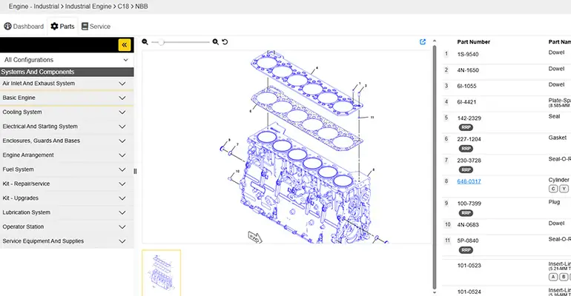Image resolution: width=571 pixels, height=296 pixels.
Task: Reset the diagram view with the rotate icon
Action: (x=225, y=42)
